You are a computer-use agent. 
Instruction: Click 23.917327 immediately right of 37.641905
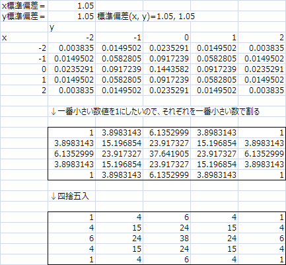click(214, 154)
